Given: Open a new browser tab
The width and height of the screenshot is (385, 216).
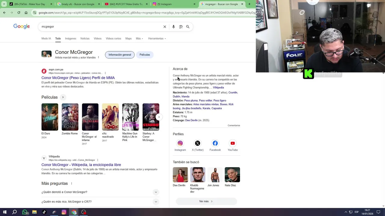Looking at the screenshot, I should pos(249,4).
